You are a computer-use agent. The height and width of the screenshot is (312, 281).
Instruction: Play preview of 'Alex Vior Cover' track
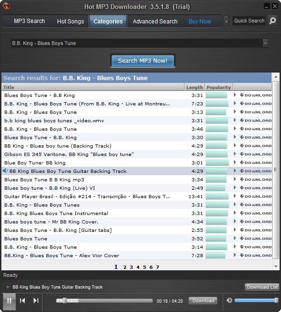(x=235, y=255)
